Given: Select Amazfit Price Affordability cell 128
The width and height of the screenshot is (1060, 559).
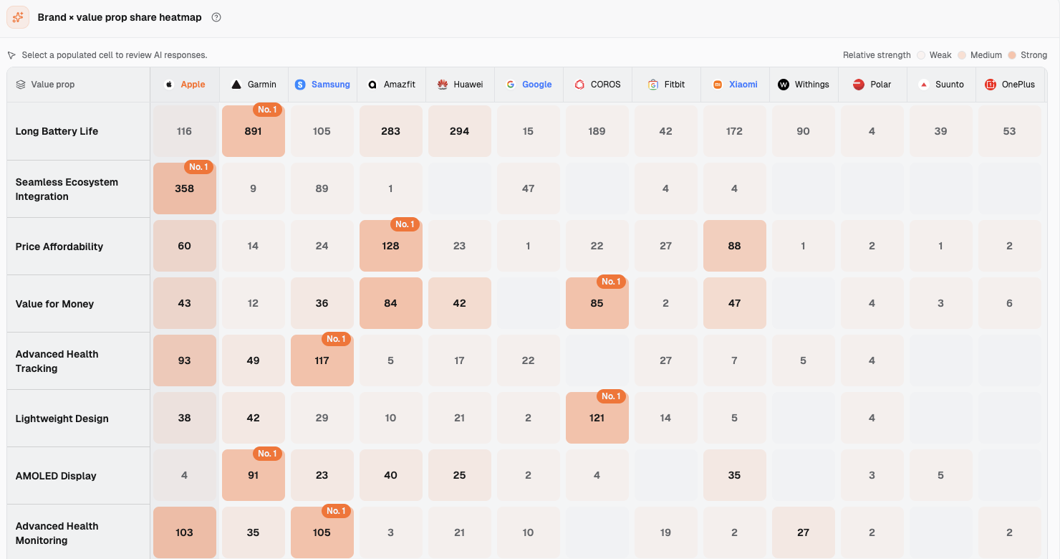Looking at the screenshot, I should pos(391,246).
